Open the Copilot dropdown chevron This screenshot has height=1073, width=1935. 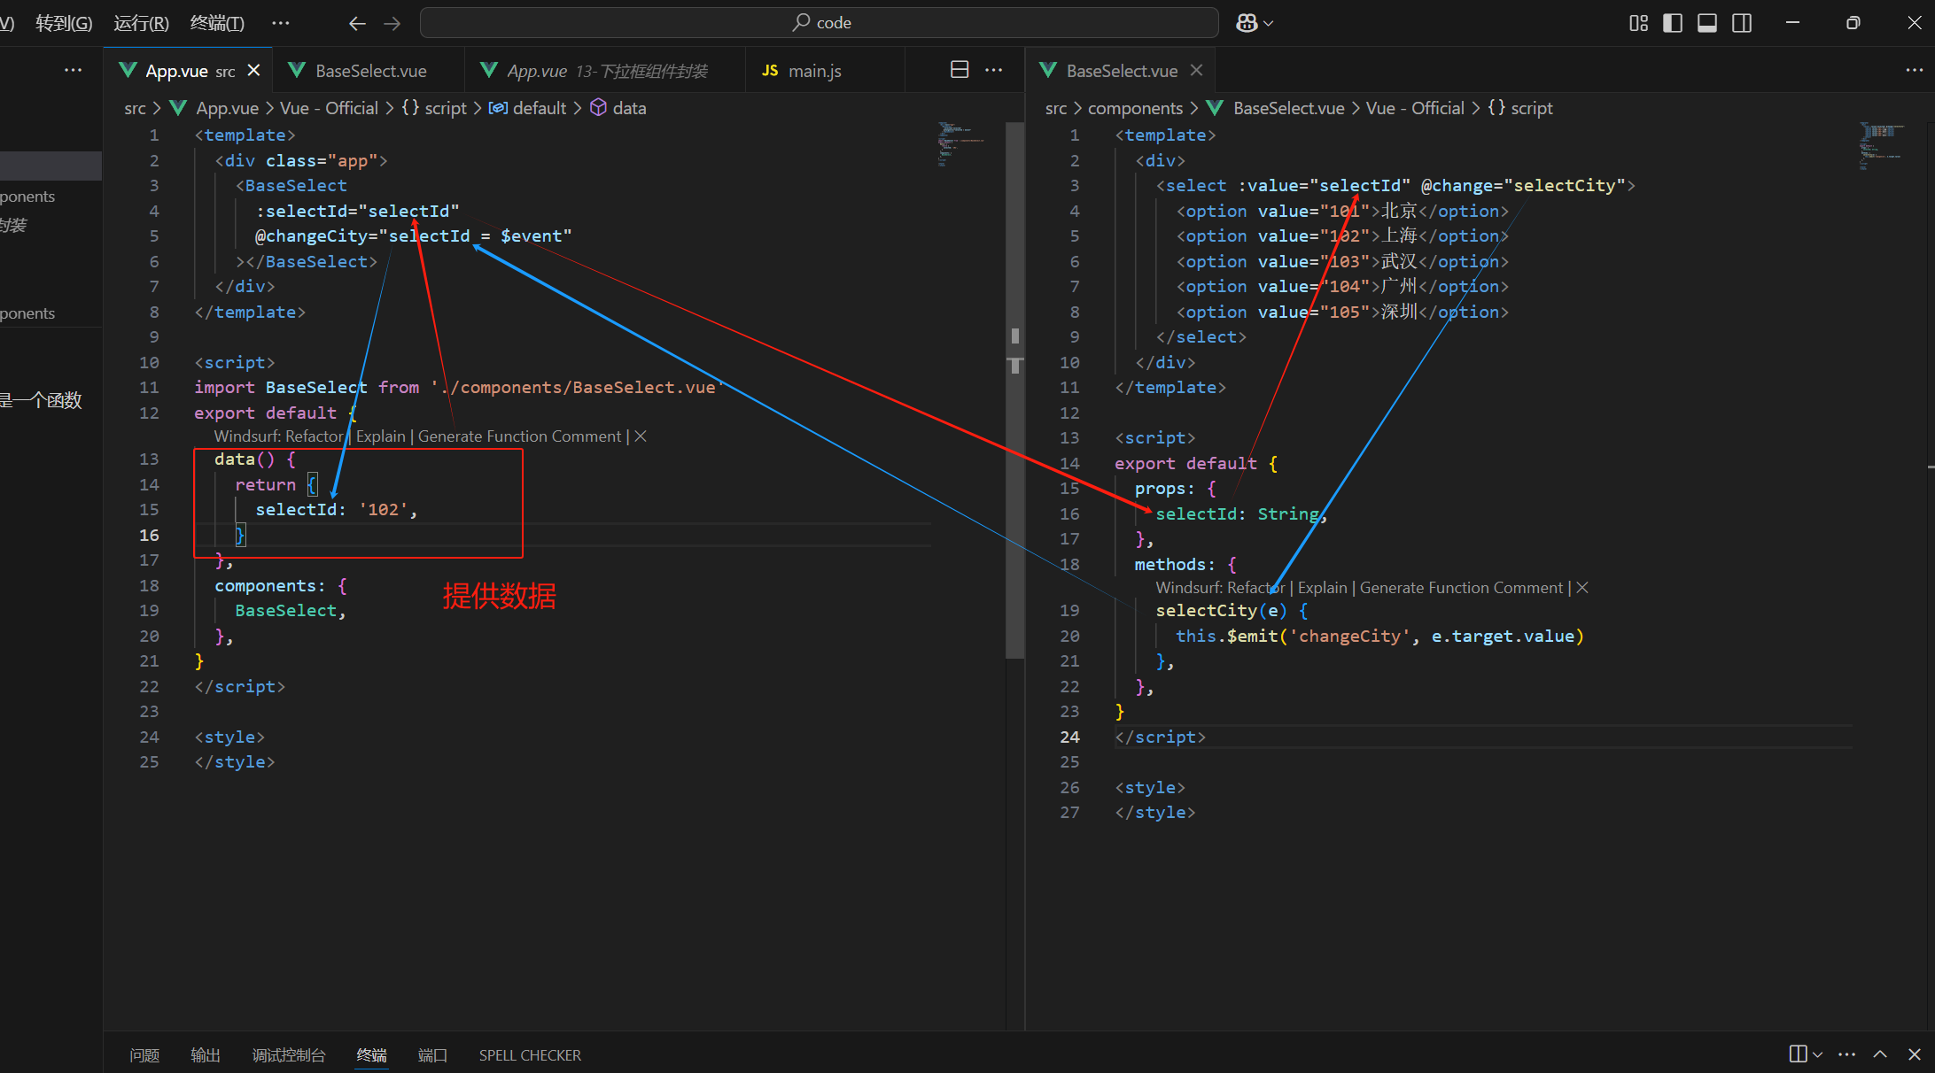click(1269, 23)
